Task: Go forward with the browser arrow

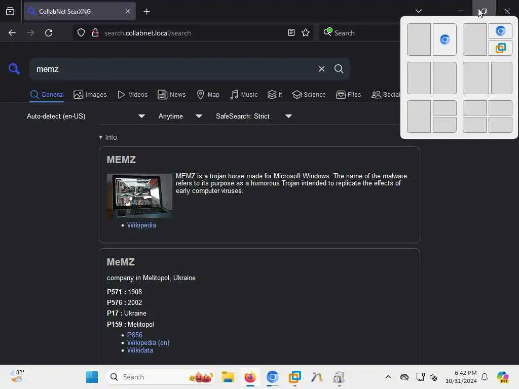Action: click(x=30, y=33)
